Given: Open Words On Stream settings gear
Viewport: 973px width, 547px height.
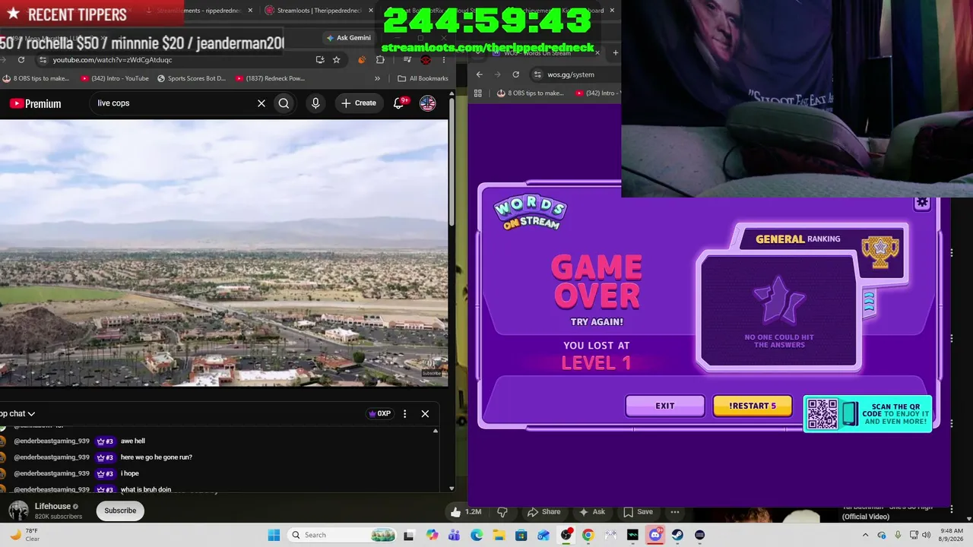Looking at the screenshot, I should [x=922, y=203].
